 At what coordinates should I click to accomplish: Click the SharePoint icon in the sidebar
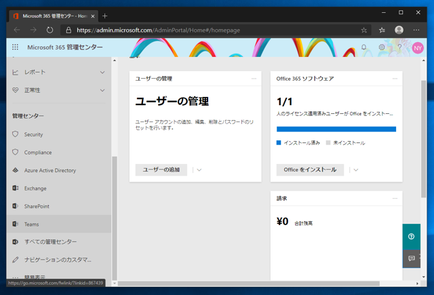click(15, 206)
